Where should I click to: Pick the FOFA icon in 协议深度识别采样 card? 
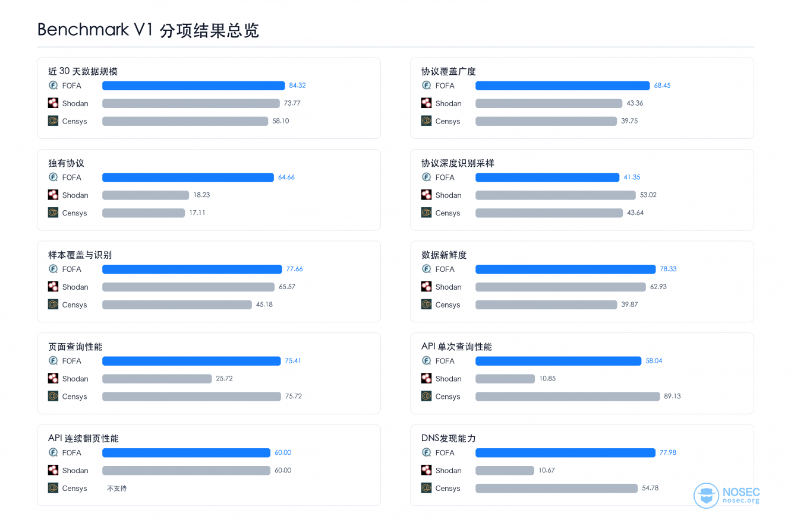click(x=426, y=177)
